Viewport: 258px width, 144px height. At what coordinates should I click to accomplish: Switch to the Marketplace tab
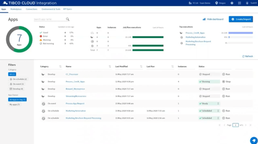click(16, 9)
